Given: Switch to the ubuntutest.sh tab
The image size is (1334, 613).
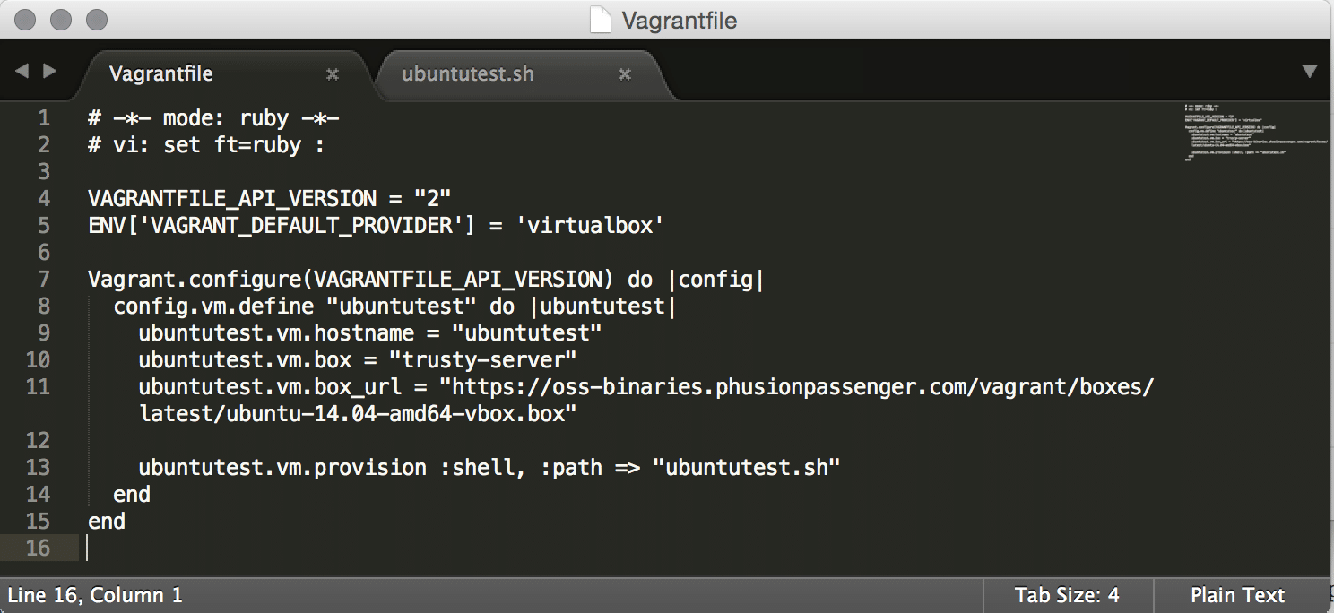Looking at the screenshot, I should click(467, 73).
